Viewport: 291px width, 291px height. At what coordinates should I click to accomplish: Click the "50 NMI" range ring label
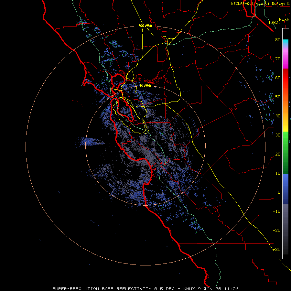pyautogui.click(x=145, y=86)
